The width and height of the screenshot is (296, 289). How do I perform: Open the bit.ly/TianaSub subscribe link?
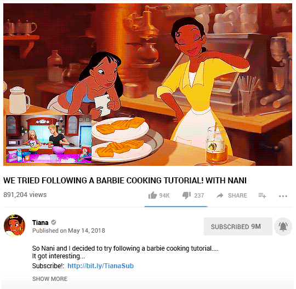[x=101, y=266]
